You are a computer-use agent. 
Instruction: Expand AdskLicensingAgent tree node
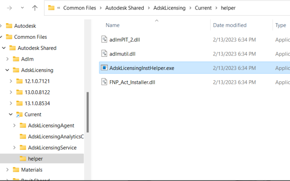pos(14,125)
